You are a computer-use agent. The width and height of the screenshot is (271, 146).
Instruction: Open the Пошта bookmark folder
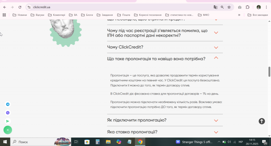(x=124, y=15)
